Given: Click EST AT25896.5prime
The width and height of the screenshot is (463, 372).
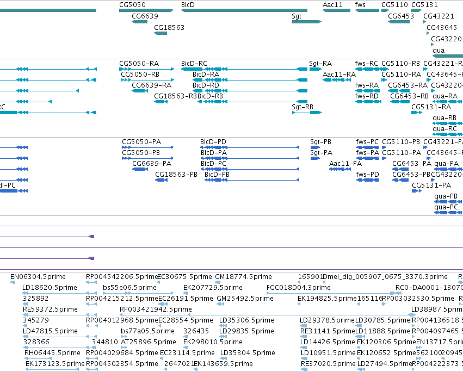Looking at the screenshot, I should [124, 348].
